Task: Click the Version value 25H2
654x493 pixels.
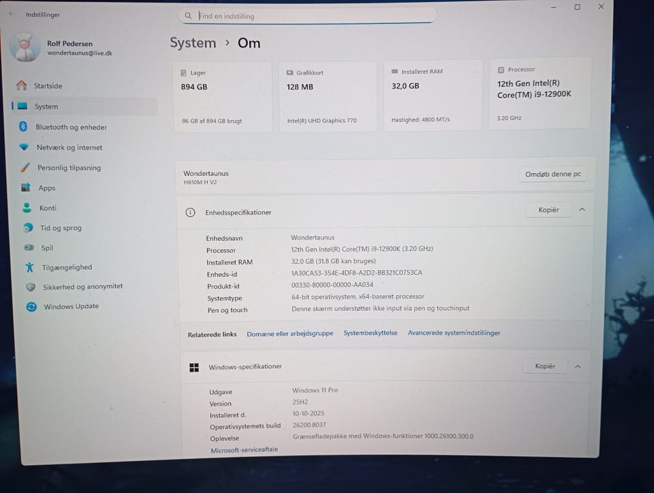Action: point(300,402)
